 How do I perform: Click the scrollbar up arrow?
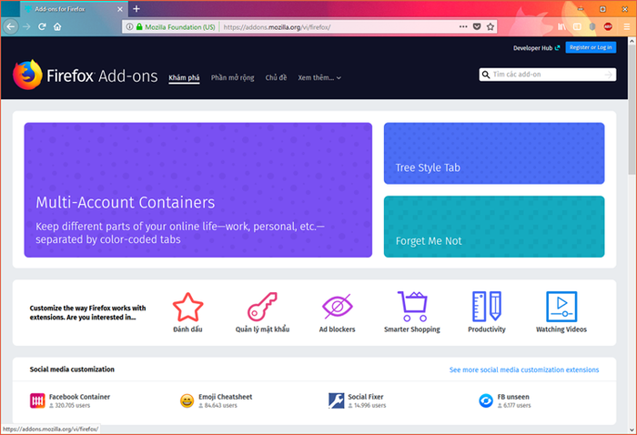click(x=632, y=41)
